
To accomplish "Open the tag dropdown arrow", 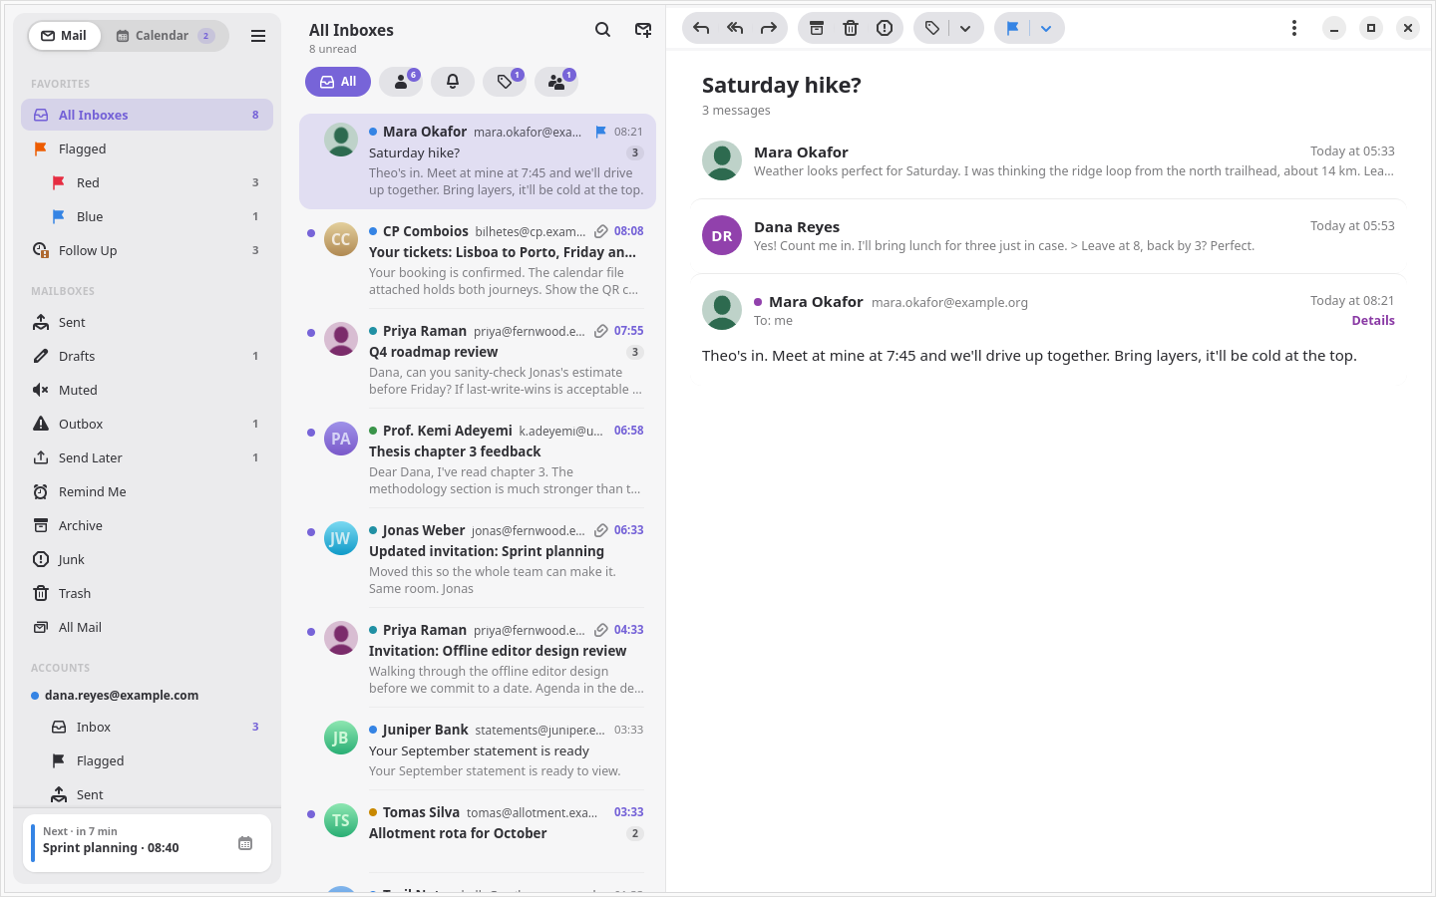I will click(965, 28).
